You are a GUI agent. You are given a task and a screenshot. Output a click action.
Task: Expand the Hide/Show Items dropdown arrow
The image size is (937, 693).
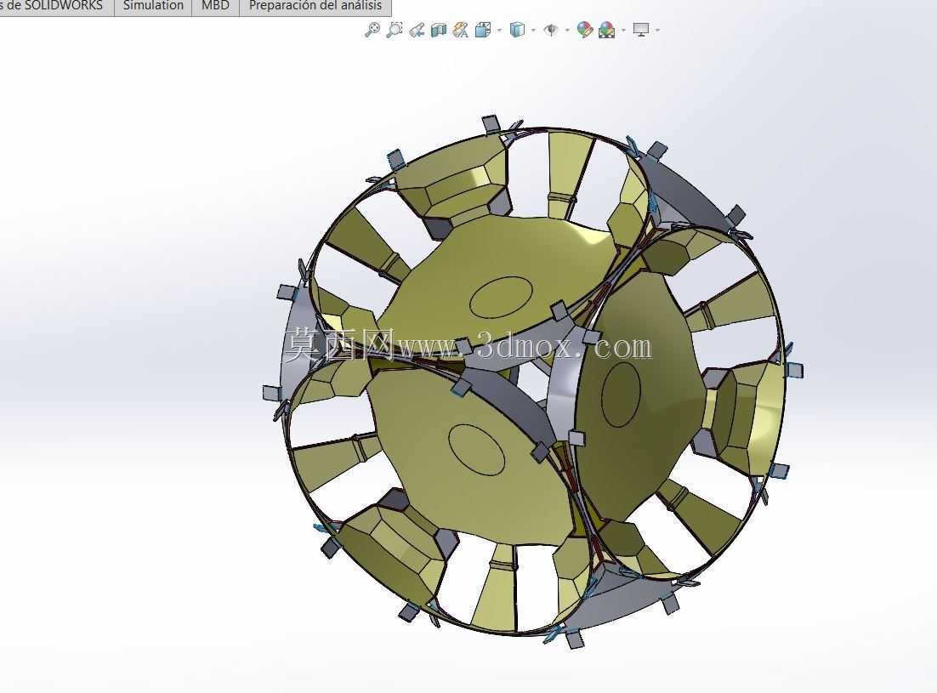point(567,30)
